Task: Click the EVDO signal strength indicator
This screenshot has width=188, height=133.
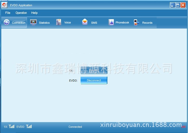Action: pos(29,127)
